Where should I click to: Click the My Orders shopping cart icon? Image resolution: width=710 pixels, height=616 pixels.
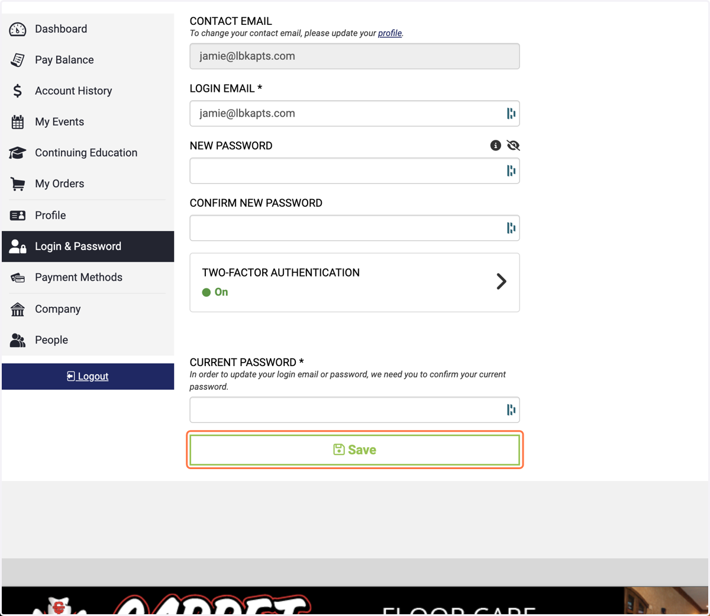coord(18,184)
